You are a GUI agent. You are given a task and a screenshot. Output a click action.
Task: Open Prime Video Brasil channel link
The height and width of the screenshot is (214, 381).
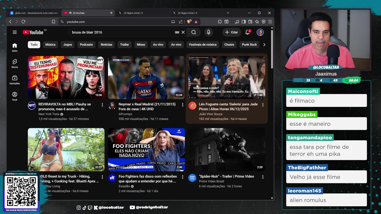[x=211, y=181]
